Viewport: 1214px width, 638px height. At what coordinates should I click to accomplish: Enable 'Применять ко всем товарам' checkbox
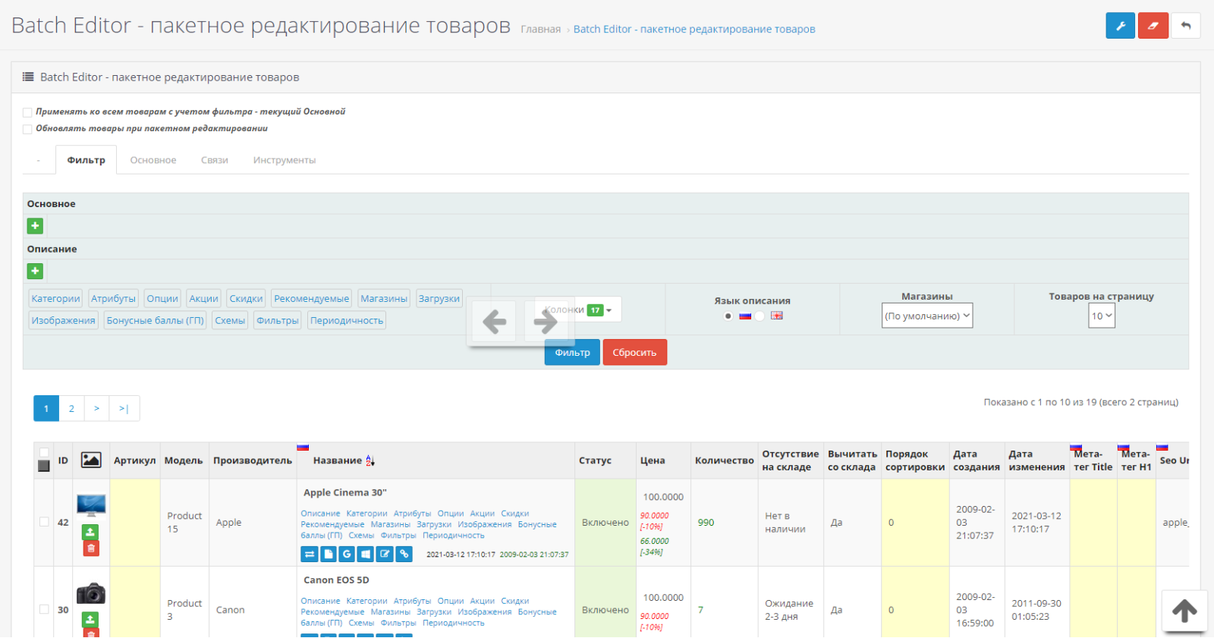point(27,112)
